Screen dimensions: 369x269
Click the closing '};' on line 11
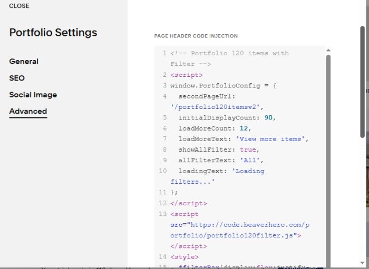(174, 193)
